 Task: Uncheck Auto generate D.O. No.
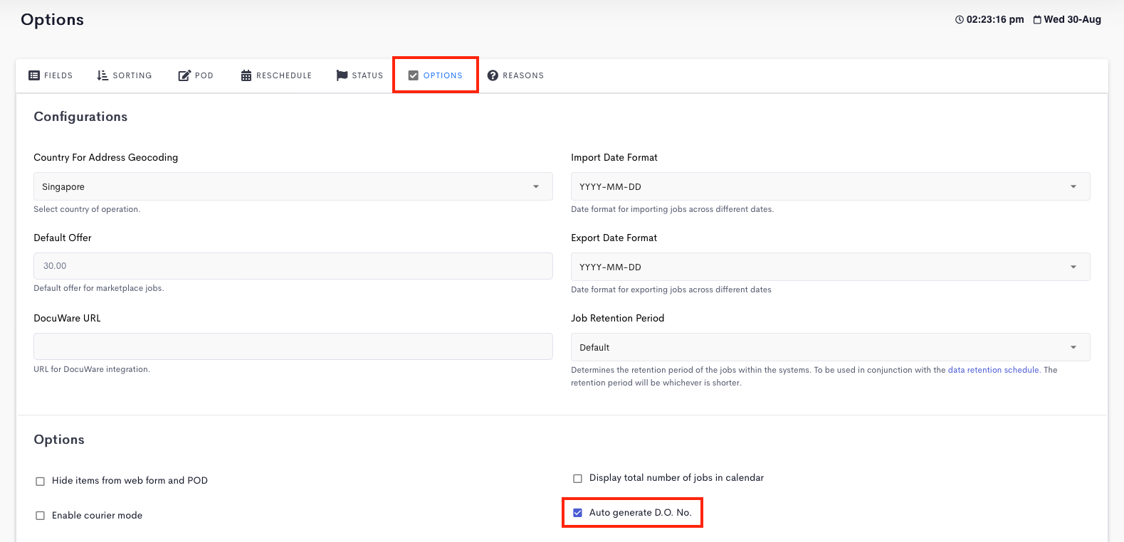[x=578, y=513]
